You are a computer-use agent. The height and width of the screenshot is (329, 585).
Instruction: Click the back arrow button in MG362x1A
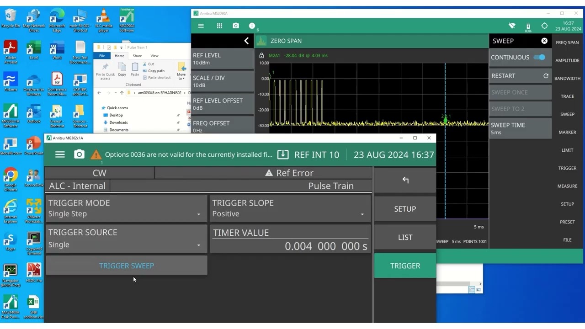(405, 180)
